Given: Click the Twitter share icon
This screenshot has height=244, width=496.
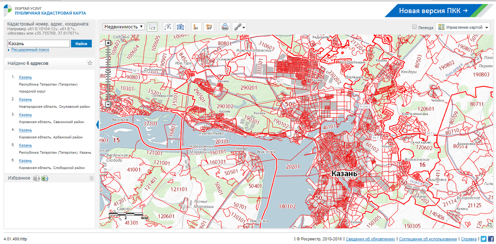Looking at the screenshot, I should pyautogui.click(x=483, y=239).
